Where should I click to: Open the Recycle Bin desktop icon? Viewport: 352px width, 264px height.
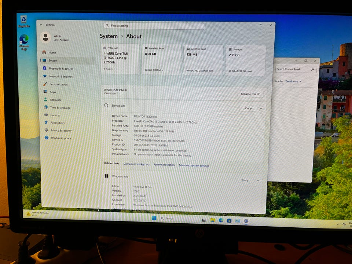23,22
